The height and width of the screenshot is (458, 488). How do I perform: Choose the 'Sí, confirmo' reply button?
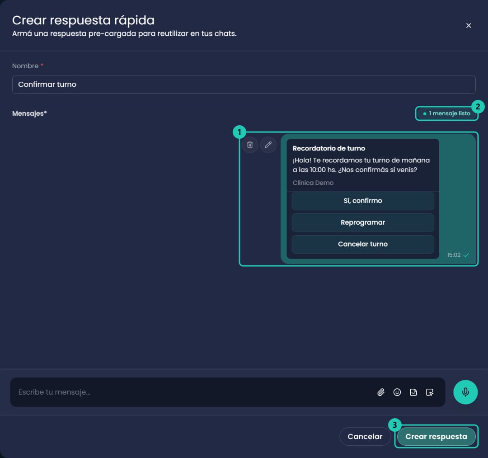363,201
